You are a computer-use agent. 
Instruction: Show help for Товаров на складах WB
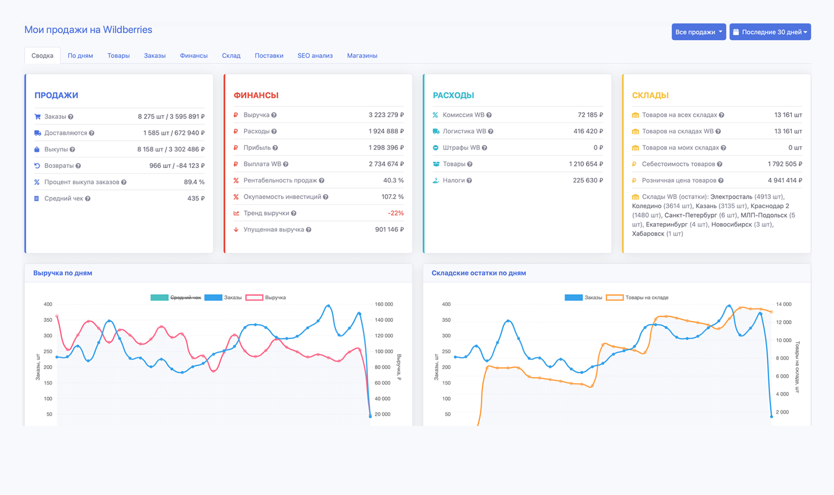pos(718,131)
